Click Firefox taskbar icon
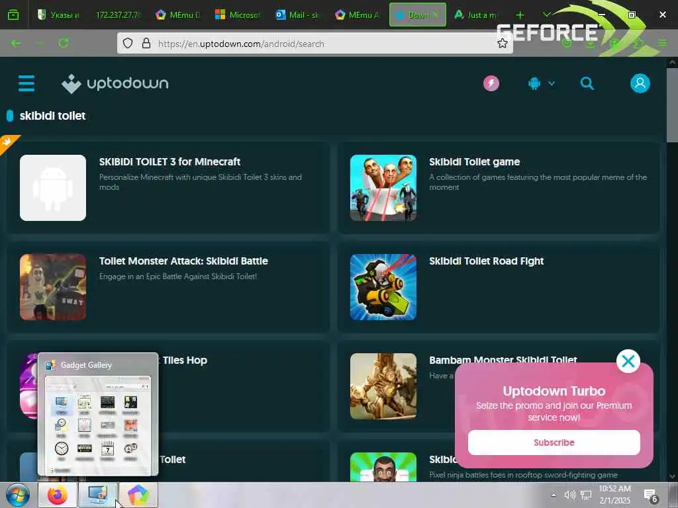This screenshot has height=508, width=678. [58, 495]
